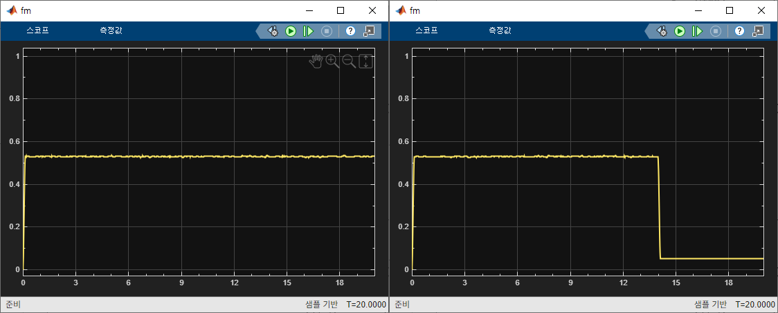Step forward in the right fm scope
Screen dimensions: 778x313
(698, 31)
